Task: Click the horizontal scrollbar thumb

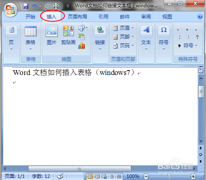Action: [80, 169]
